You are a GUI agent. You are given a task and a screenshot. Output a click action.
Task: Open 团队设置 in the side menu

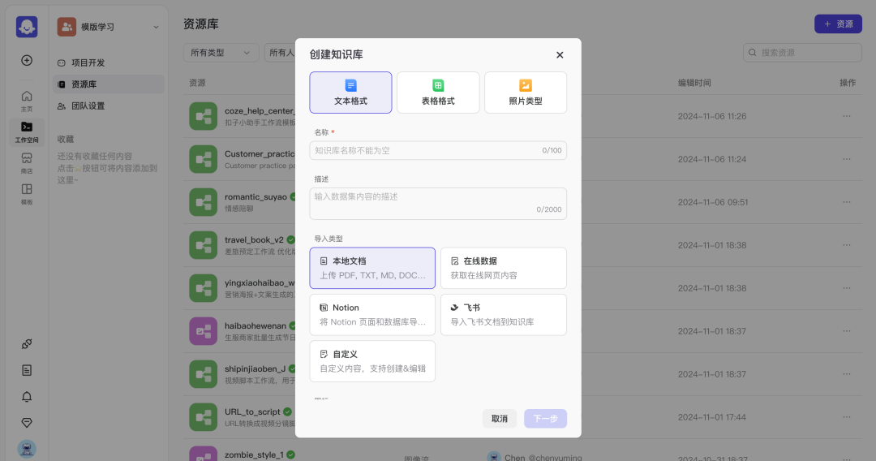click(x=109, y=106)
